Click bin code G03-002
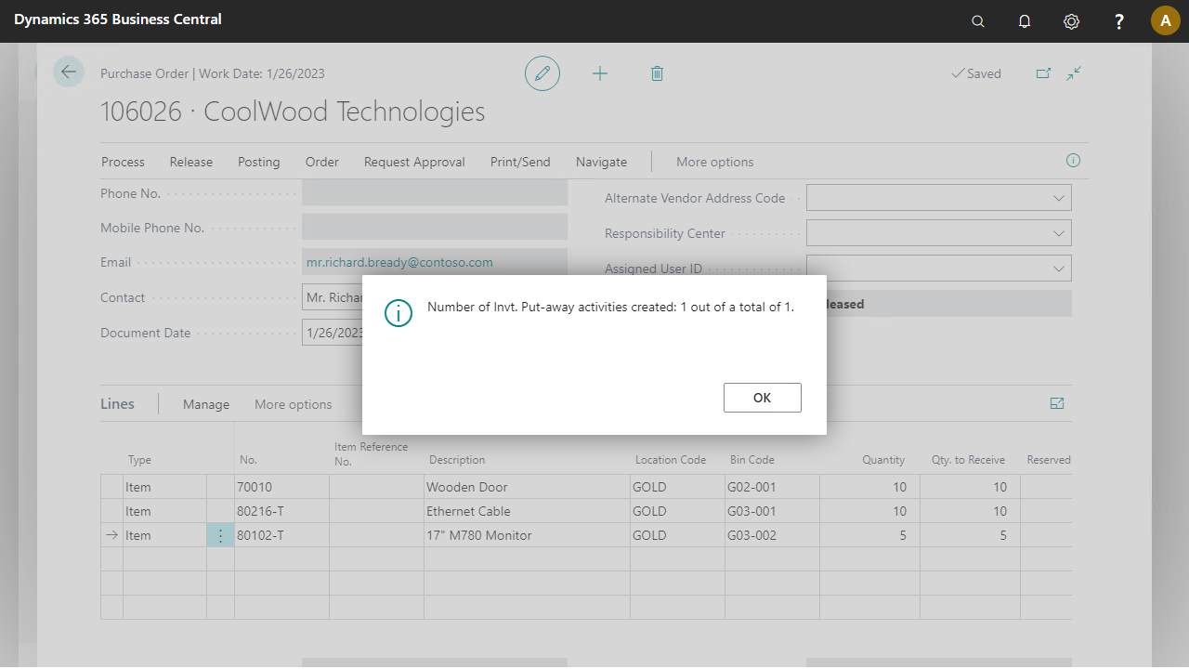The width and height of the screenshot is (1189, 669). point(751,535)
